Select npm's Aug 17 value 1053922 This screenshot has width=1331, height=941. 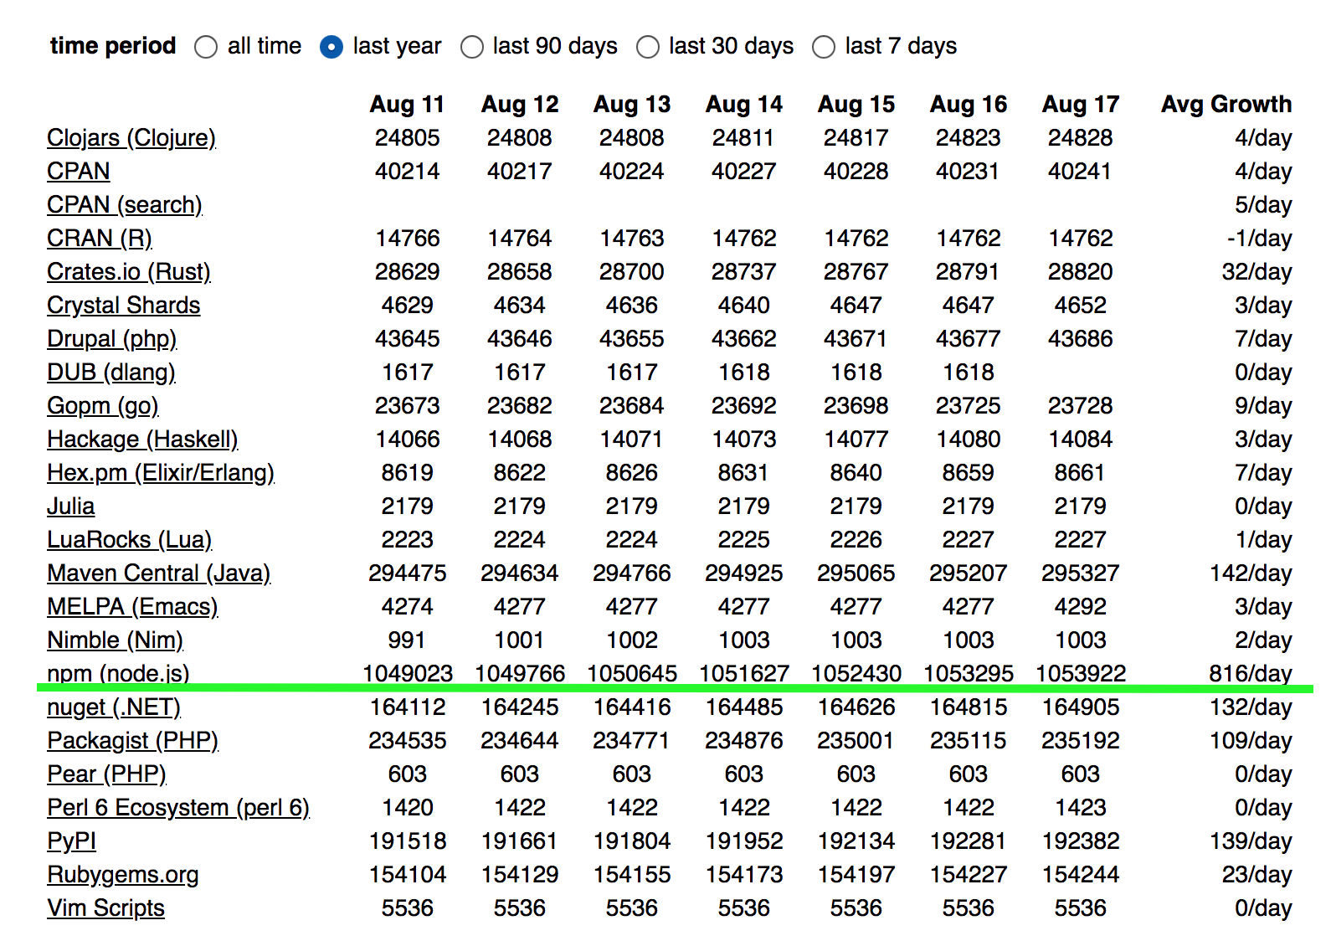click(x=1081, y=673)
